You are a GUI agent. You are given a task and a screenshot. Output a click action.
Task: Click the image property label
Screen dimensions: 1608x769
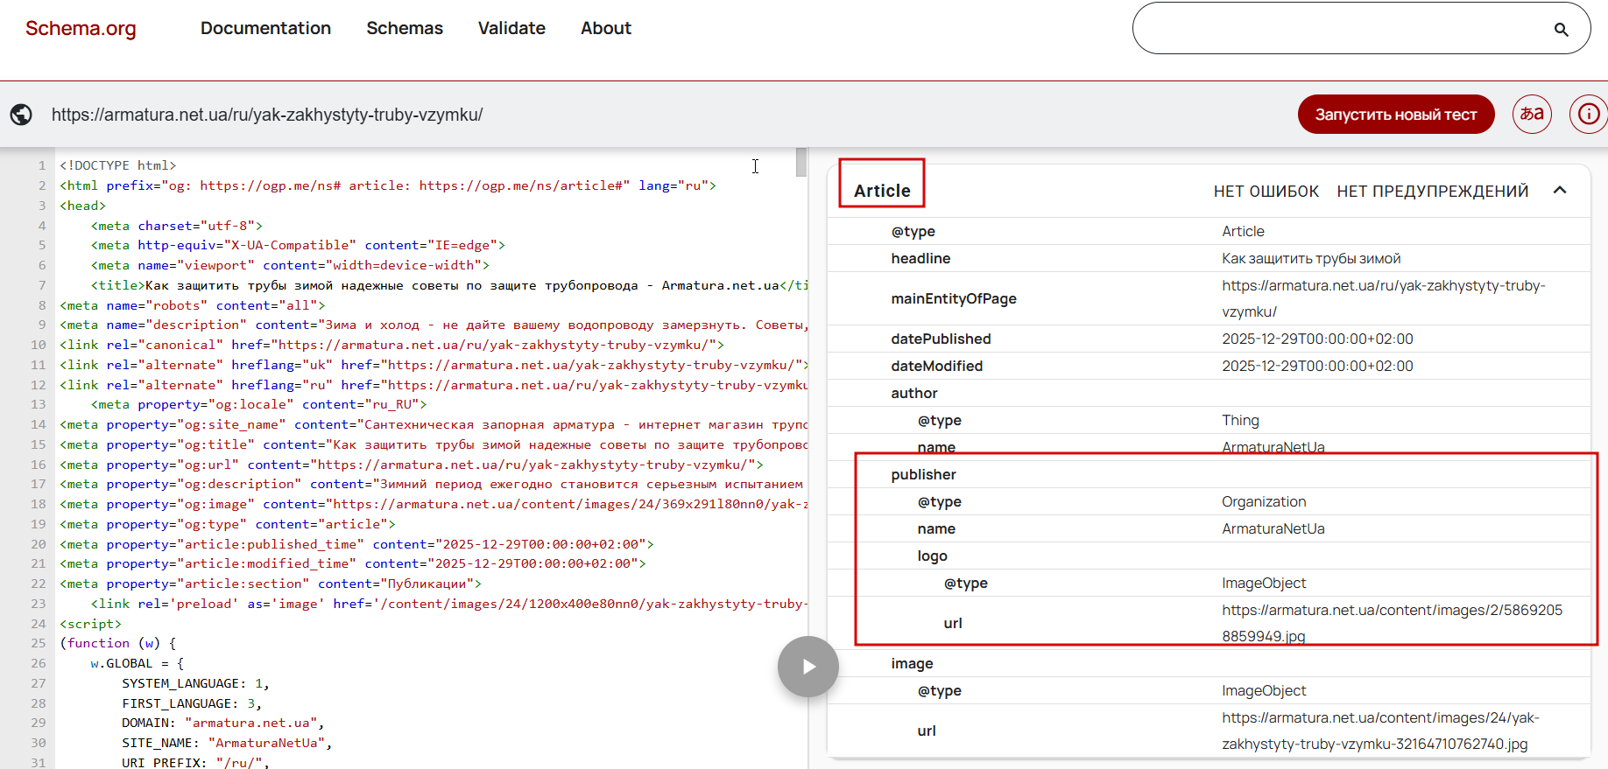click(x=913, y=663)
